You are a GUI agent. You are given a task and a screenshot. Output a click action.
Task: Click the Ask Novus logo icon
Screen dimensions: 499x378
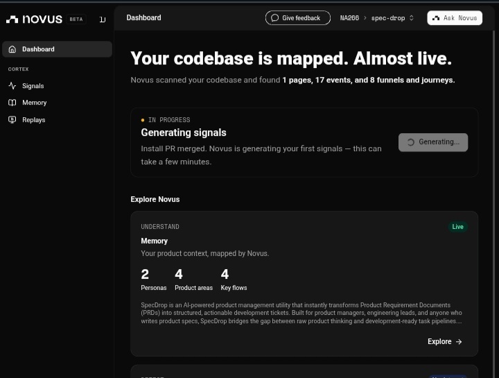pos(436,18)
